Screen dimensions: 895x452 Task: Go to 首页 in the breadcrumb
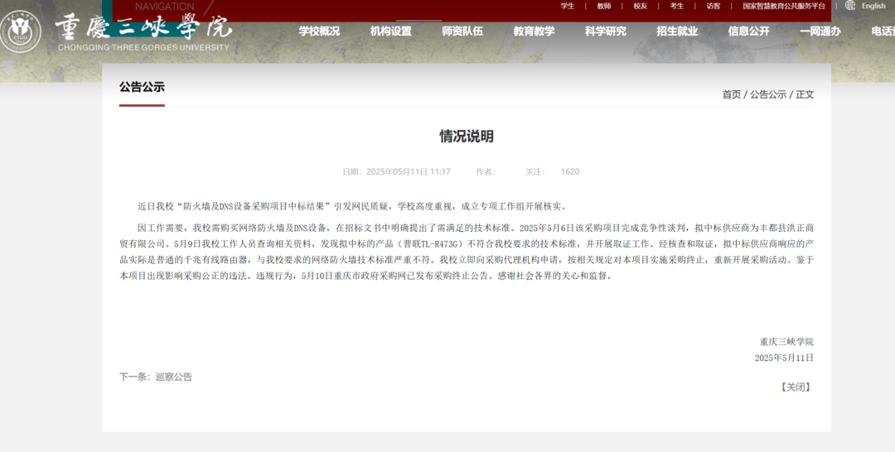pos(732,94)
